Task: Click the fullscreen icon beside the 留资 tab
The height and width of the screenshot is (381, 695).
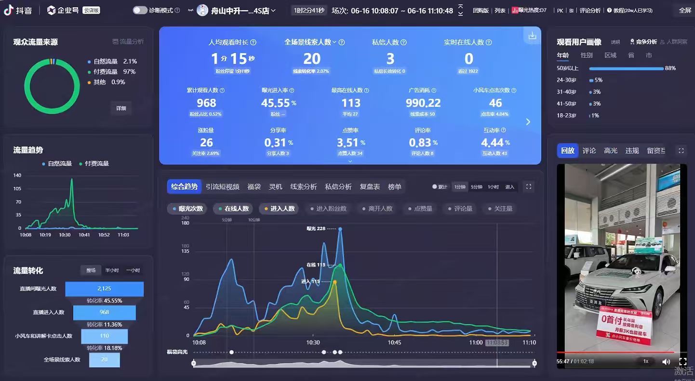Action: pos(681,151)
